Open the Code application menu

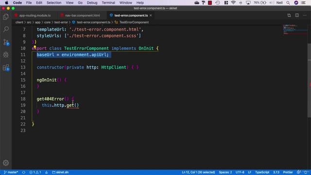(x=17, y=3)
